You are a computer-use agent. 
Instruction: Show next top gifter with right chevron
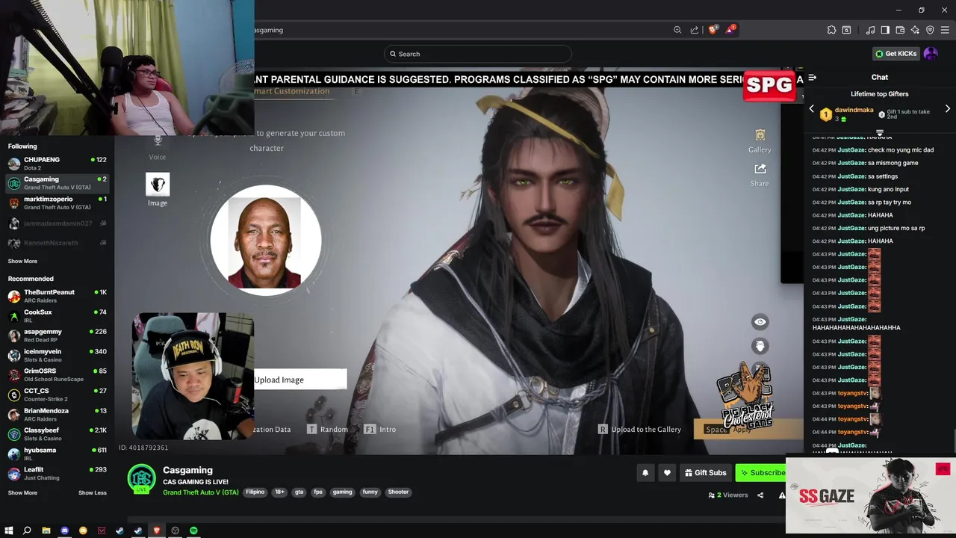click(948, 109)
